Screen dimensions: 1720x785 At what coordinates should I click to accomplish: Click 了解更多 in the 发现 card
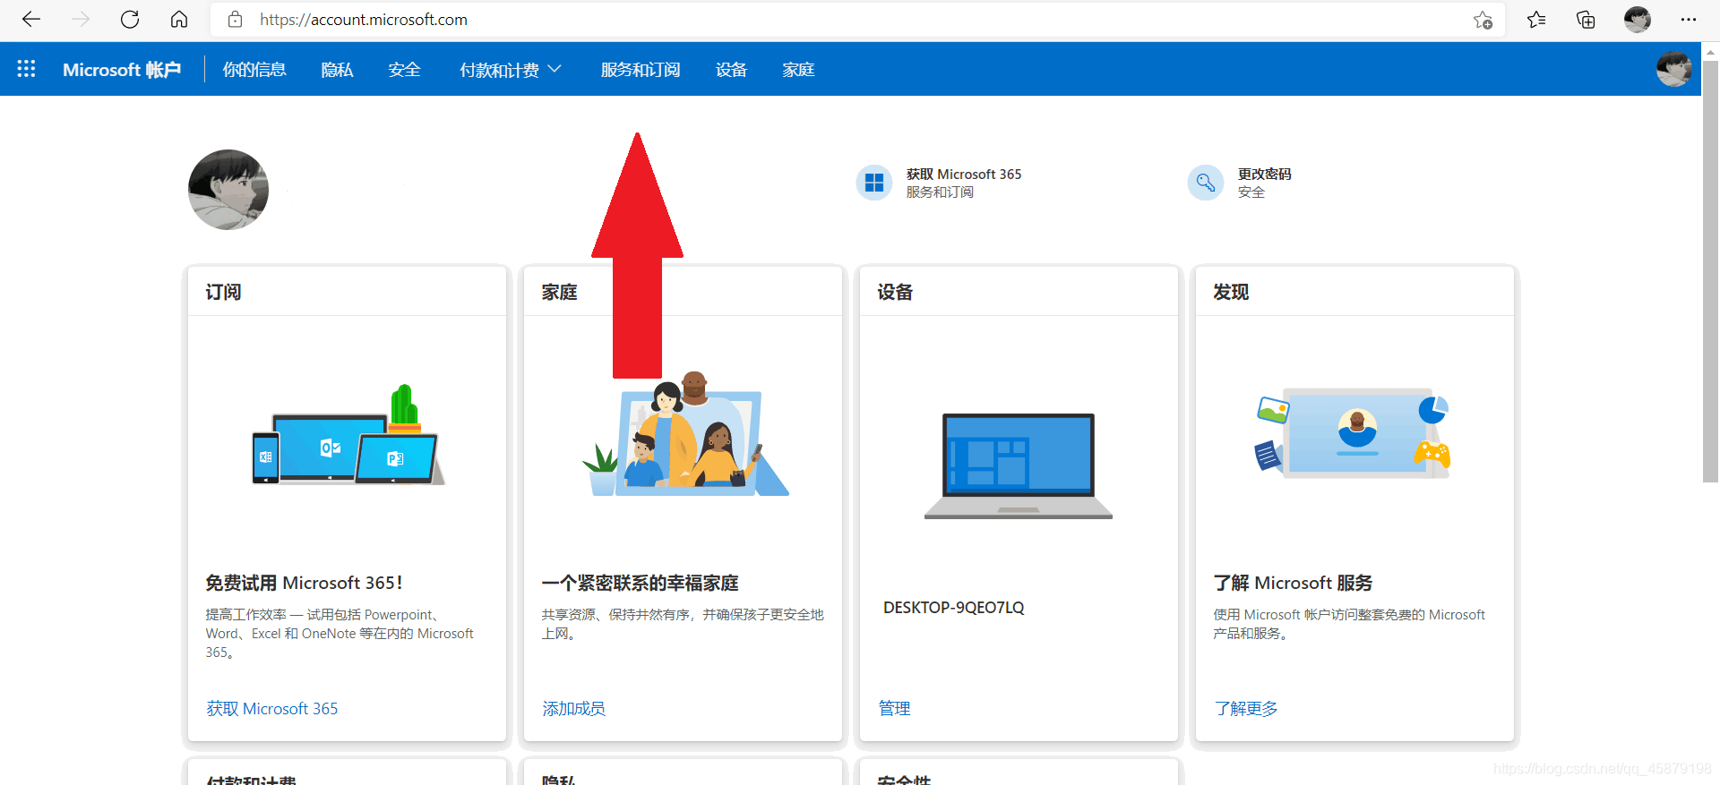1245,709
